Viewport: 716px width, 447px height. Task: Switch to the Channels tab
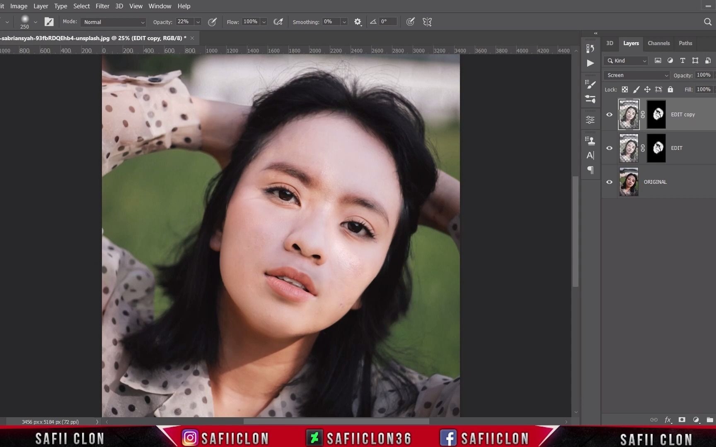[x=658, y=43]
